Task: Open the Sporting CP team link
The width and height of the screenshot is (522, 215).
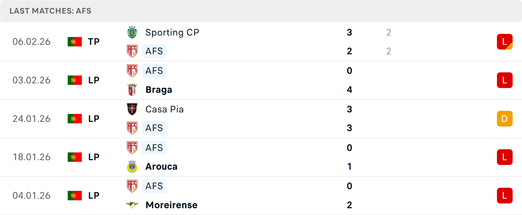Action: click(172, 32)
